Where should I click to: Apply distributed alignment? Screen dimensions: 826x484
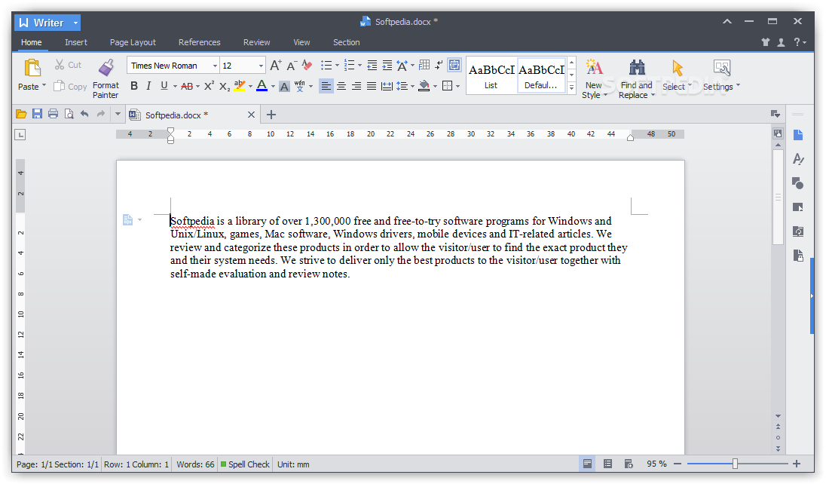[x=387, y=86]
